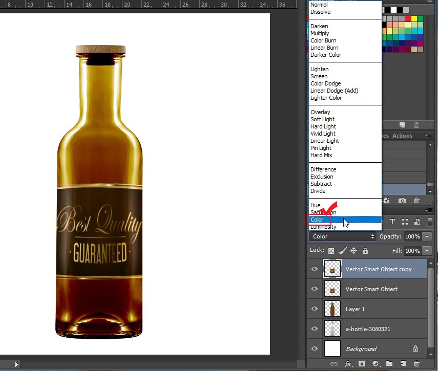Choose Difference blend mode
438x371 pixels.
pos(323,169)
